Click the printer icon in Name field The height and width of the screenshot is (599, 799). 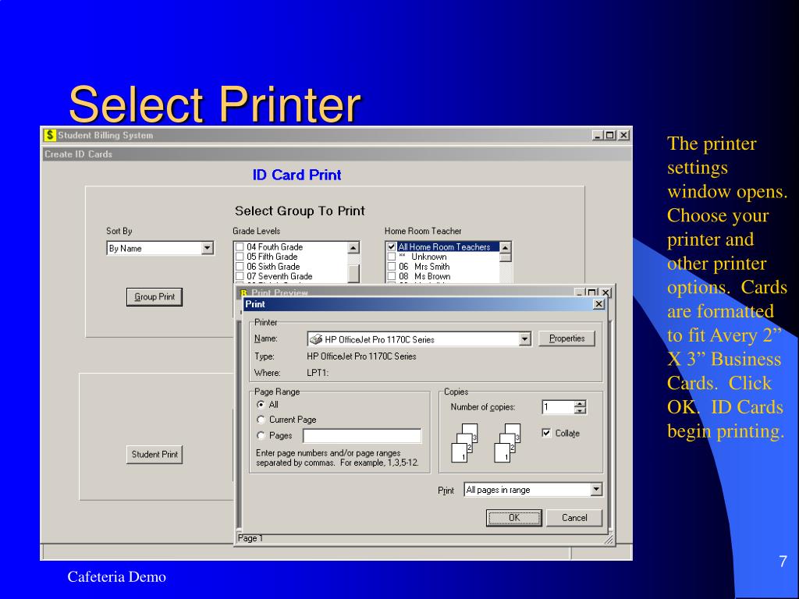(x=316, y=339)
